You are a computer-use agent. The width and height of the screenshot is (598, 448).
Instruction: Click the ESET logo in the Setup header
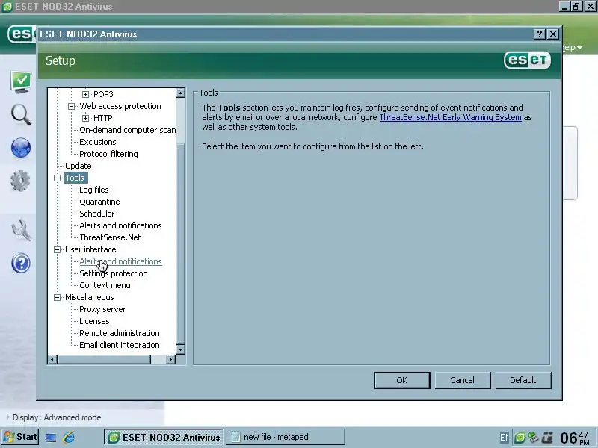[527, 60]
